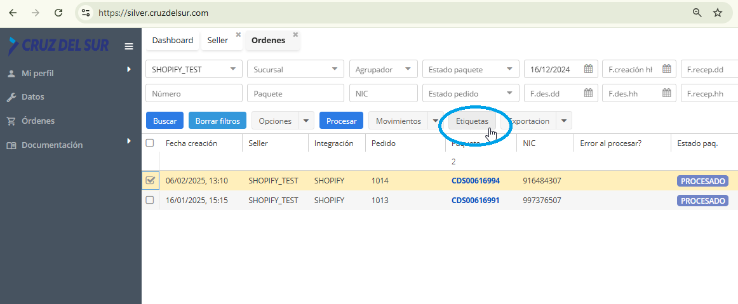Viewport: 738px width, 304px height.
Task: Toggle the select-all header checkbox
Action: point(150,143)
